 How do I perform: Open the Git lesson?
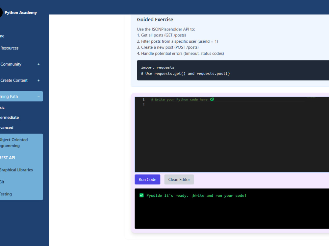tap(2, 182)
